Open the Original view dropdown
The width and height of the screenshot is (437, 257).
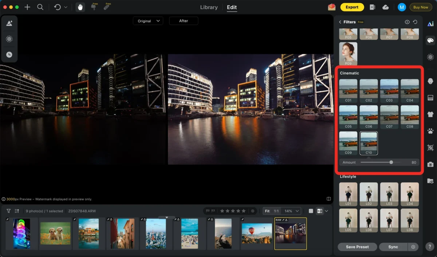click(x=148, y=21)
